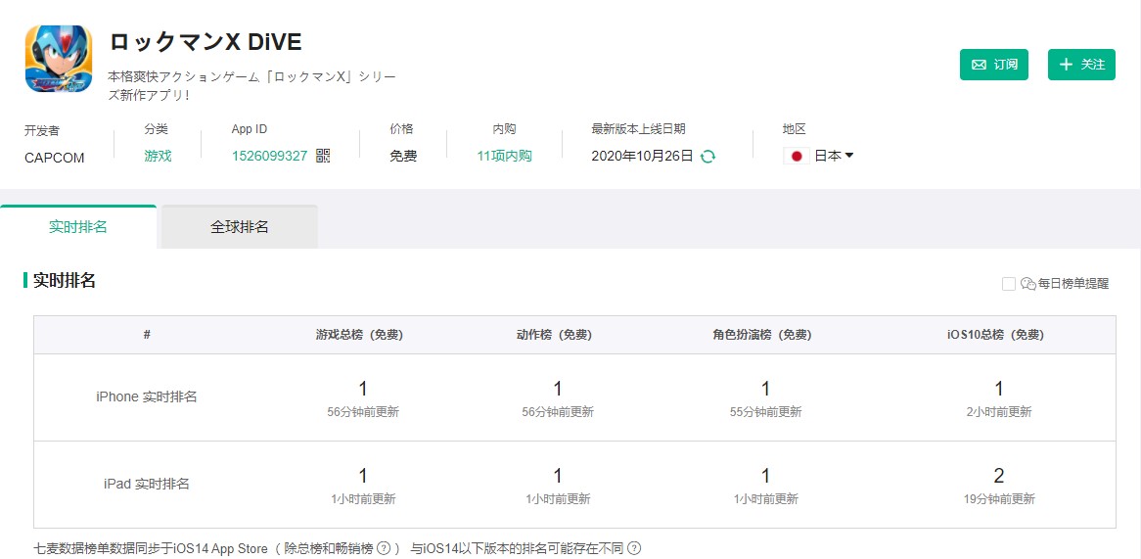Click the 55分钟前更新 text
The width and height of the screenshot is (1141, 559).
pyautogui.click(x=765, y=412)
